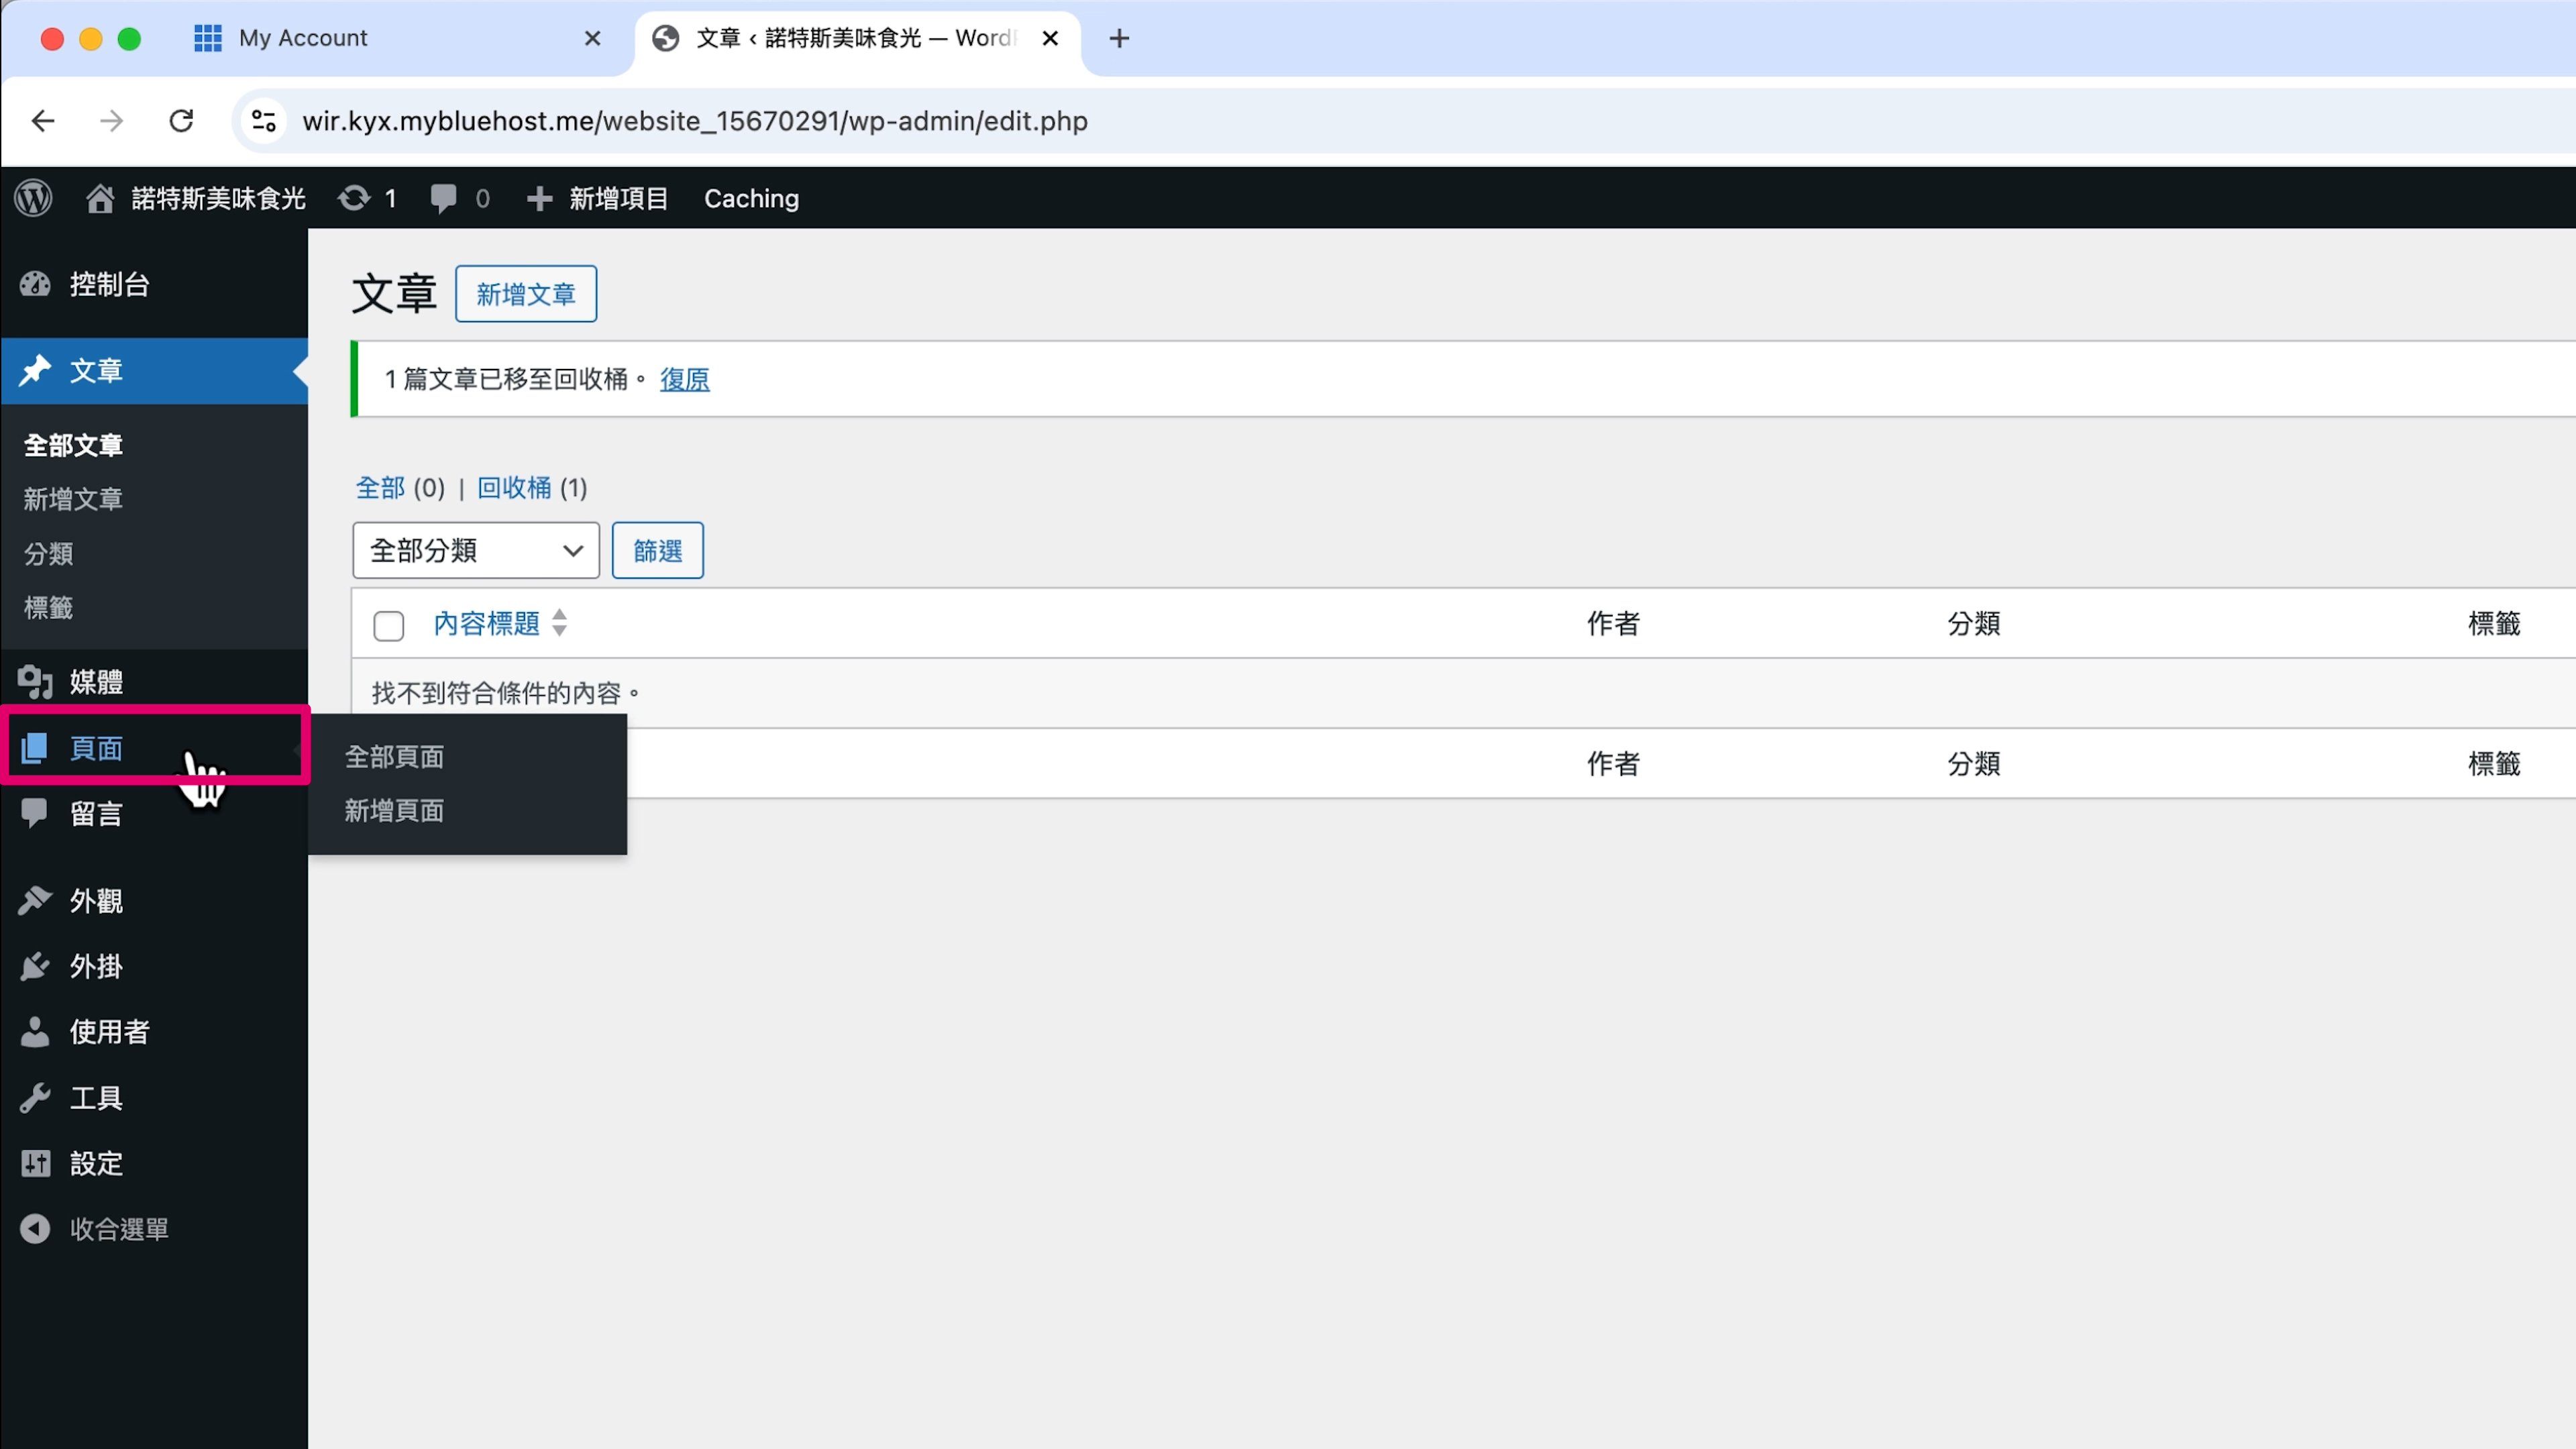Click the macOS green maximize button
Screen dimensions: 2576x1449
pos(129,38)
